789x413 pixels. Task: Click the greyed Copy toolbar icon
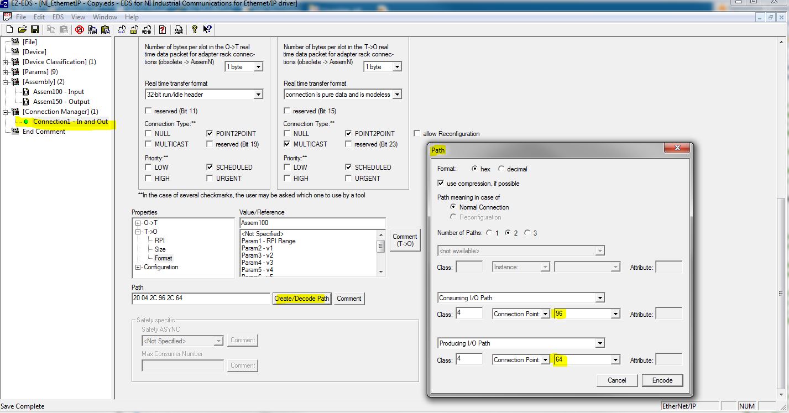point(51,29)
